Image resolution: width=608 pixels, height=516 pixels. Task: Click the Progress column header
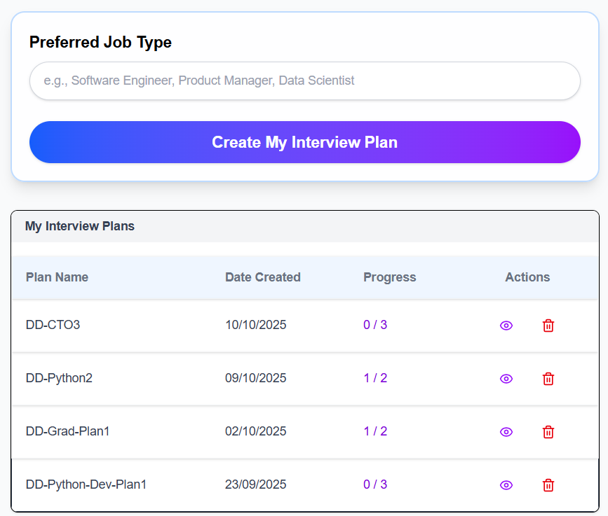(389, 277)
